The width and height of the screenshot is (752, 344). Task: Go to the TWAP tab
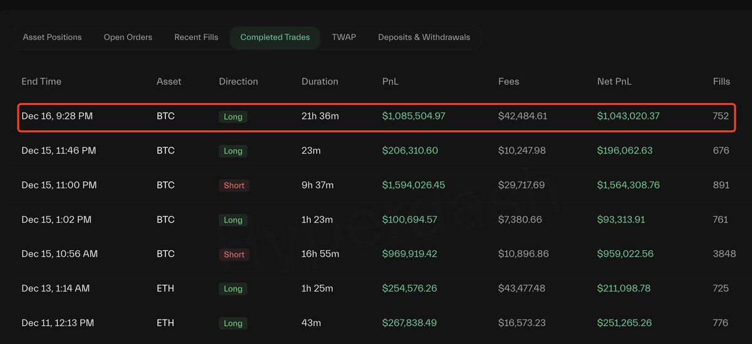pyautogui.click(x=344, y=38)
